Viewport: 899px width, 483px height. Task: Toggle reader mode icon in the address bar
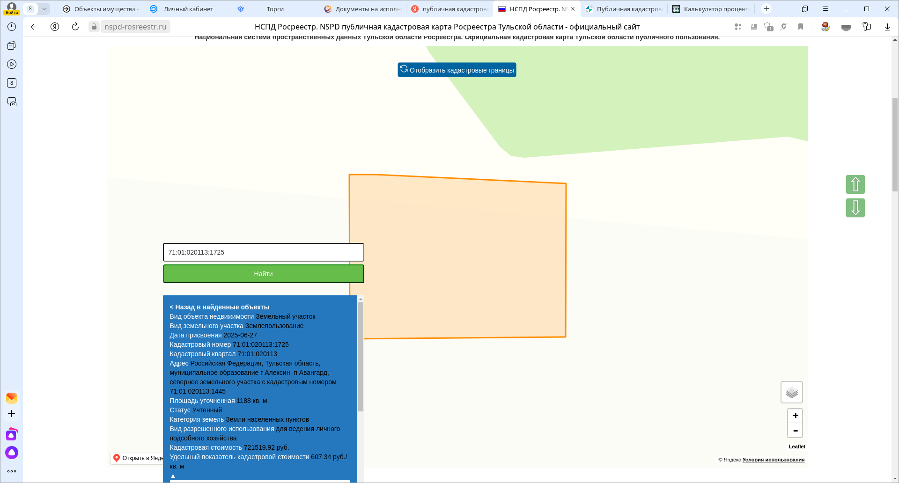[x=754, y=27]
